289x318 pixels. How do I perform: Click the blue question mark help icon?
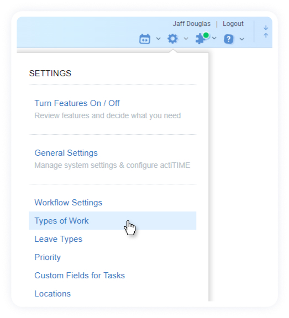click(229, 39)
